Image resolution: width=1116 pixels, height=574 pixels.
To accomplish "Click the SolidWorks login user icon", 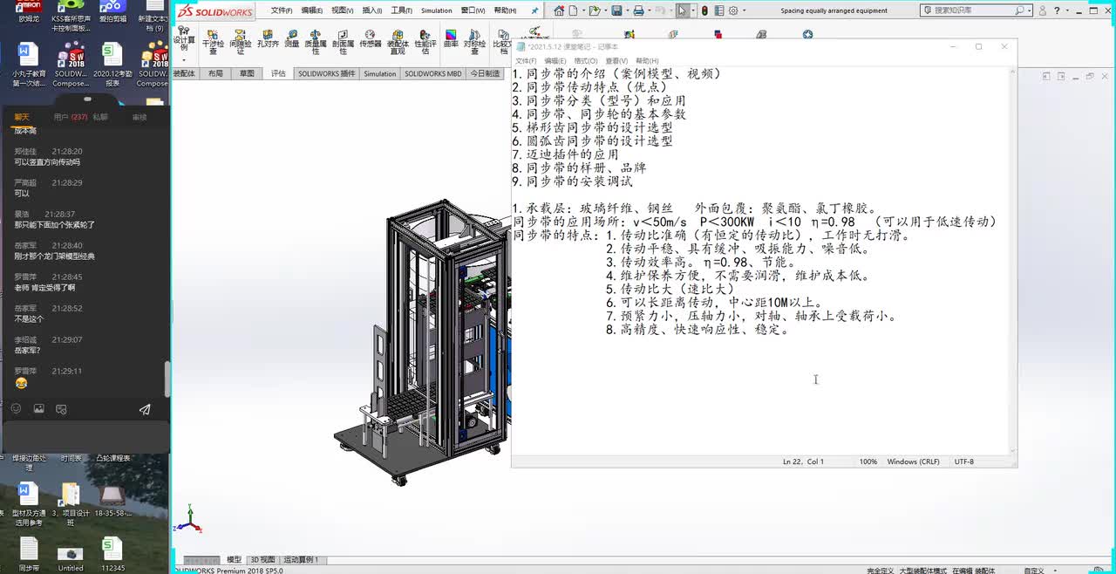I will coord(1043,10).
